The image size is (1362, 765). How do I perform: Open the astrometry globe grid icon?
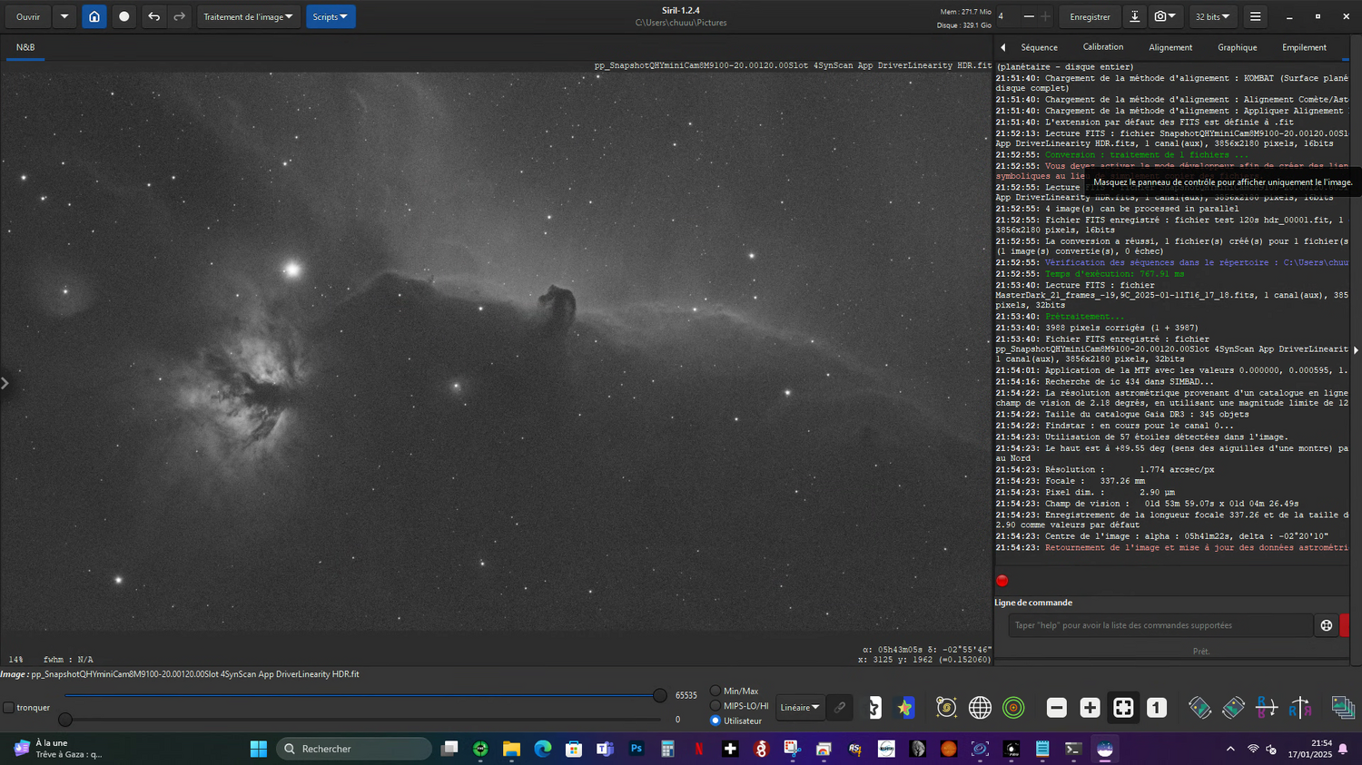[x=980, y=708]
